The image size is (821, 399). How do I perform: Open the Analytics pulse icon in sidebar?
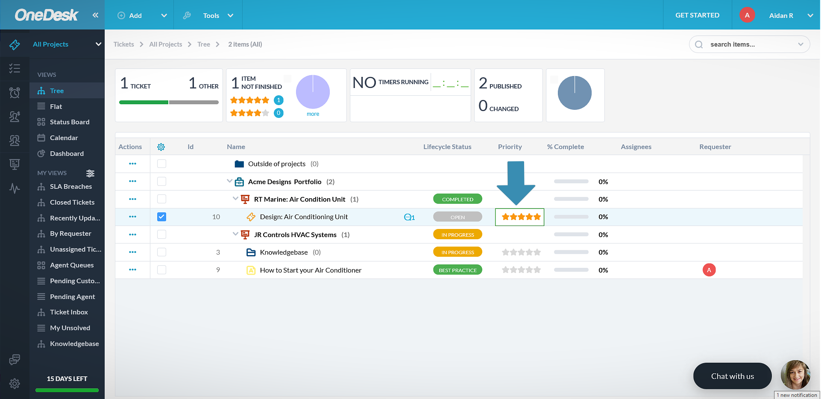15,188
